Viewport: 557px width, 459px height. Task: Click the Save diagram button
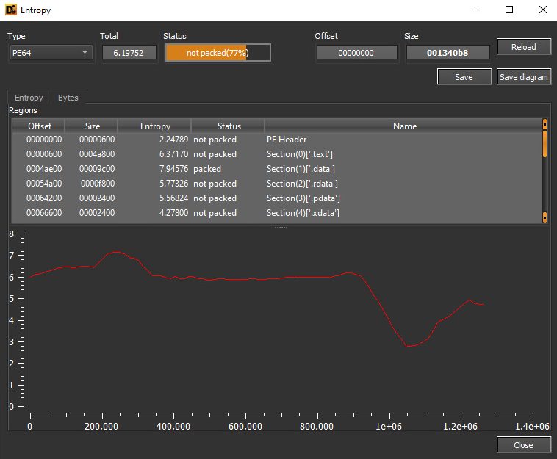(x=523, y=77)
